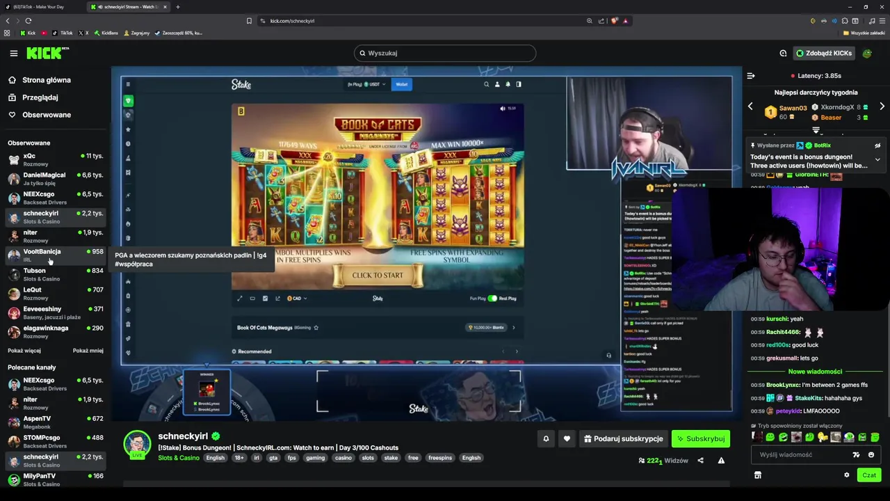The width and height of the screenshot is (890, 501).
Task: Open the Kick bookmark
Action: click(29, 33)
